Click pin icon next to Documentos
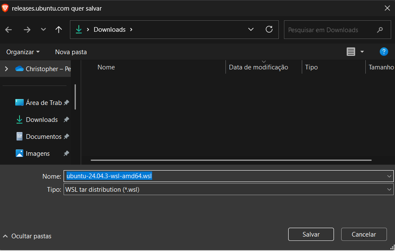Screen dimensions: 395x251 (66, 137)
